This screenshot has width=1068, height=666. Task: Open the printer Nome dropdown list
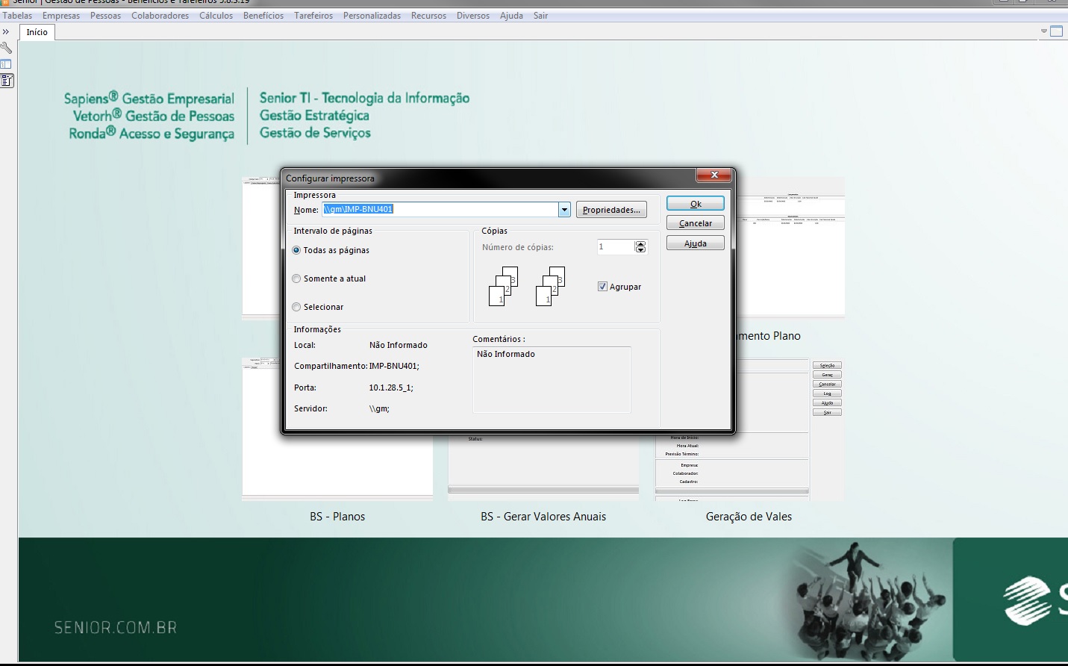(x=564, y=210)
